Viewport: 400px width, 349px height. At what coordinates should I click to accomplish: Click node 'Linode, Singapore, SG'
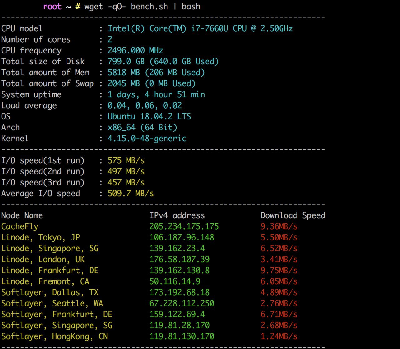coord(50,248)
